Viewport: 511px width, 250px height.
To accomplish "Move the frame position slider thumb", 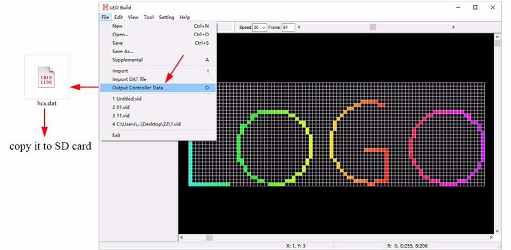I will click(x=373, y=27).
